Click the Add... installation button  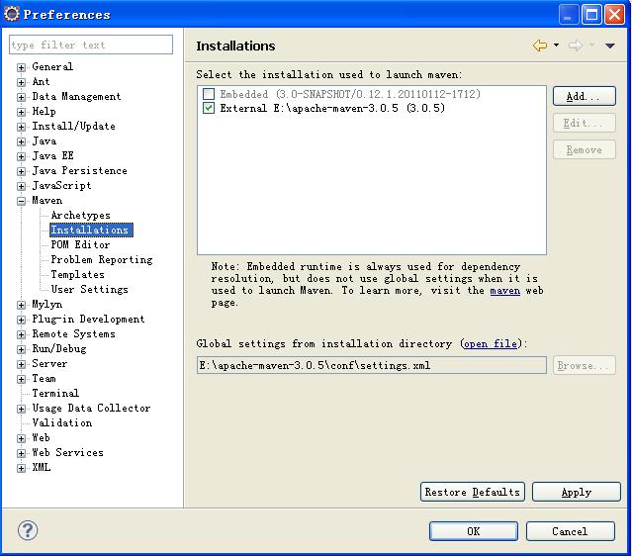(585, 96)
